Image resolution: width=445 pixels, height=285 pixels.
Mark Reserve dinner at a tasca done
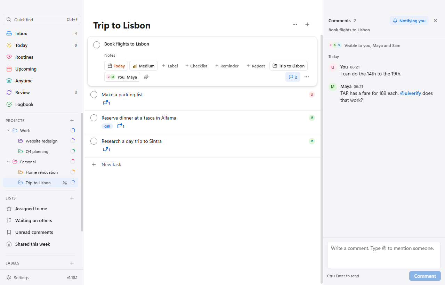94,118
